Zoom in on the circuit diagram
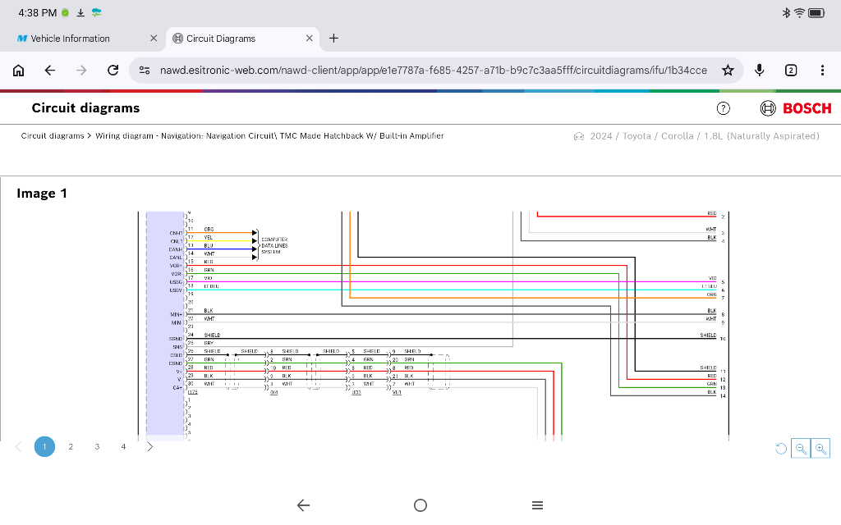Viewport: 841px width, 525px height. pos(820,449)
